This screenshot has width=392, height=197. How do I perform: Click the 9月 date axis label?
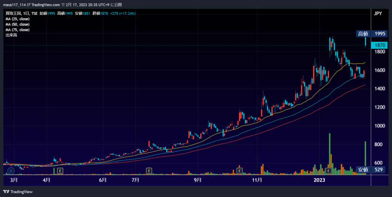[x=198, y=180]
